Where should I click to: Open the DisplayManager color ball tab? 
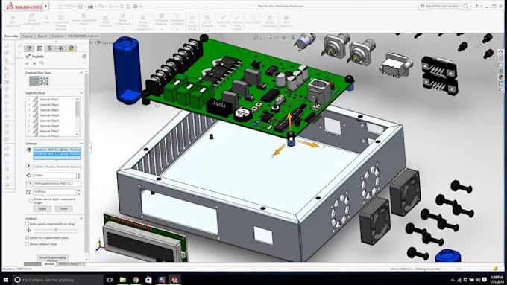(71, 48)
